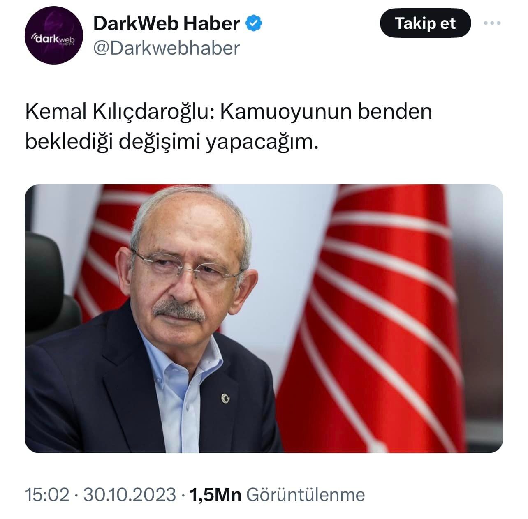Open the DarkWeb Haber profile avatar
The width and height of the screenshot is (528, 519).
coord(54,35)
